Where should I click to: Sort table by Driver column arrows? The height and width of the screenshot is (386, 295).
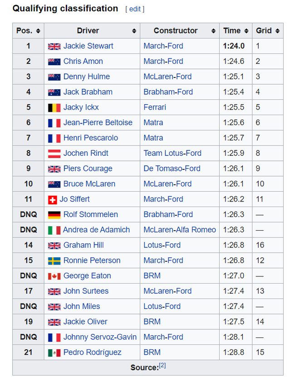point(134,31)
